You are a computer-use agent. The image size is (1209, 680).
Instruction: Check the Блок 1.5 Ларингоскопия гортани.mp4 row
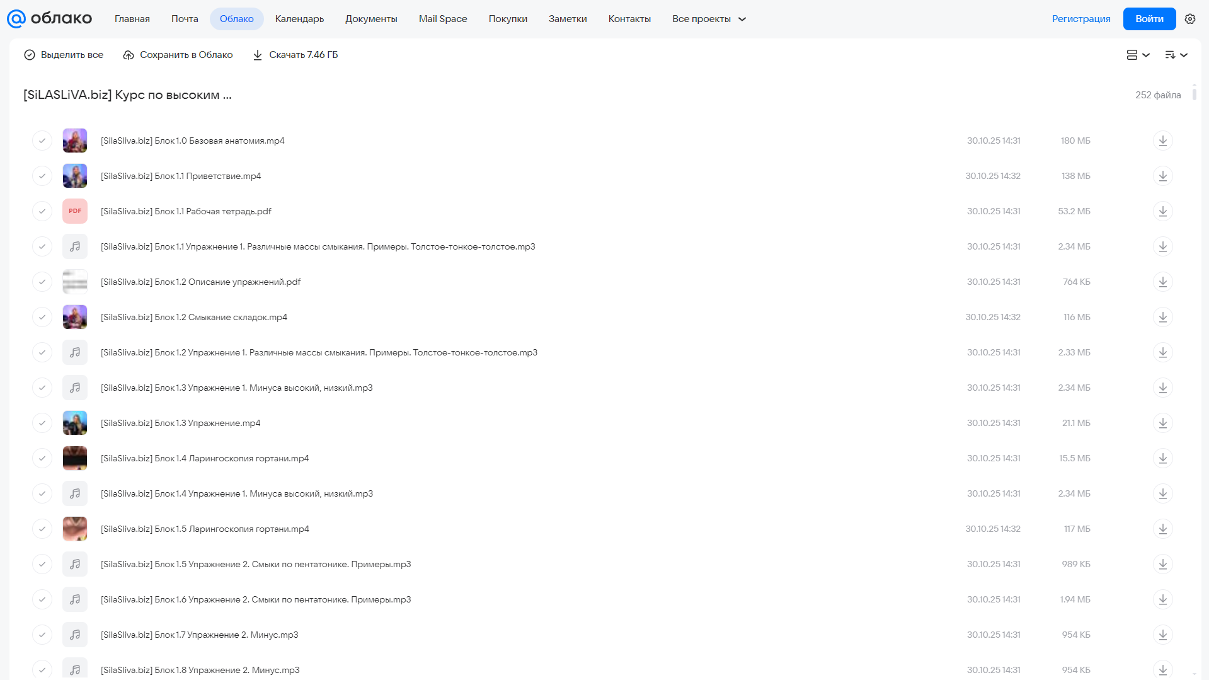pos(42,529)
